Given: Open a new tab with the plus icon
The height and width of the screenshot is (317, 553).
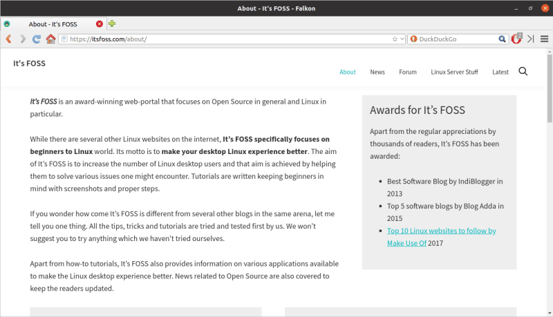Looking at the screenshot, I should point(112,23).
